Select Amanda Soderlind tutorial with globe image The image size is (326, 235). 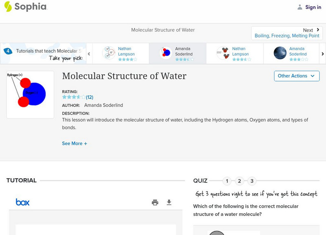pos(291,53)
